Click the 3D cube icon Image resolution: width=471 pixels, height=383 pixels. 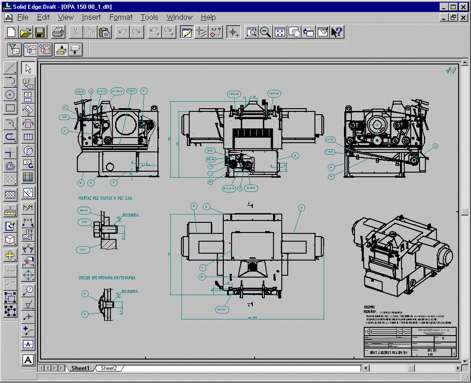pyautogui.click(x=10, y=239)
